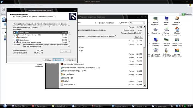Click the Back arrow in Control Panel toolbar

tap(3, 10)
